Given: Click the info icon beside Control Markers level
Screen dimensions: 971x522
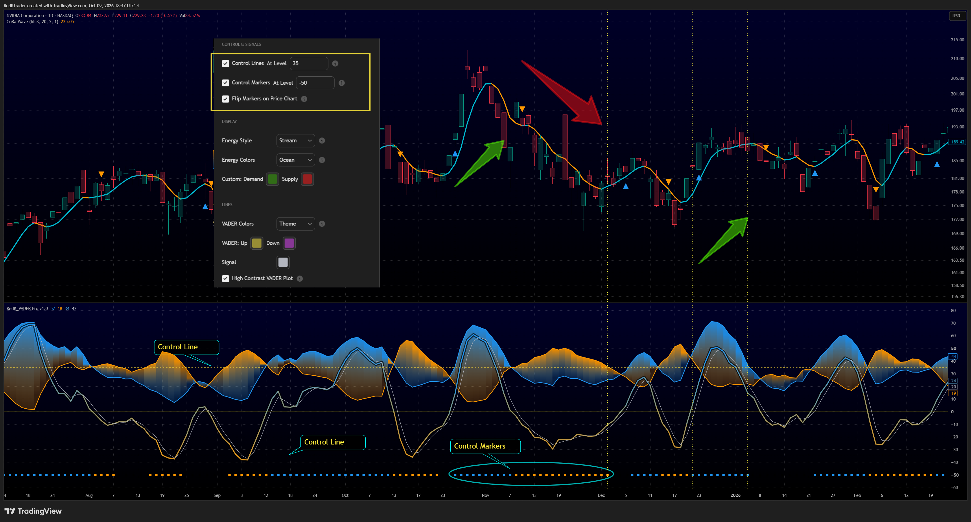Looking at the screenshot, I should 342,82.
